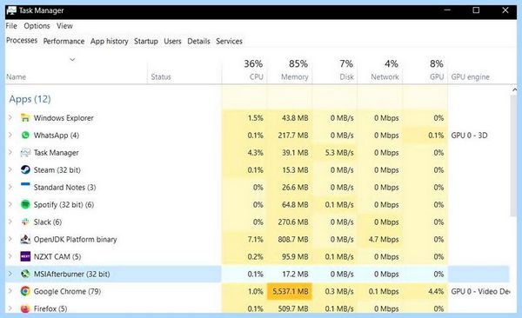
Task: Open the Options menu
Action: coord(37,26)
